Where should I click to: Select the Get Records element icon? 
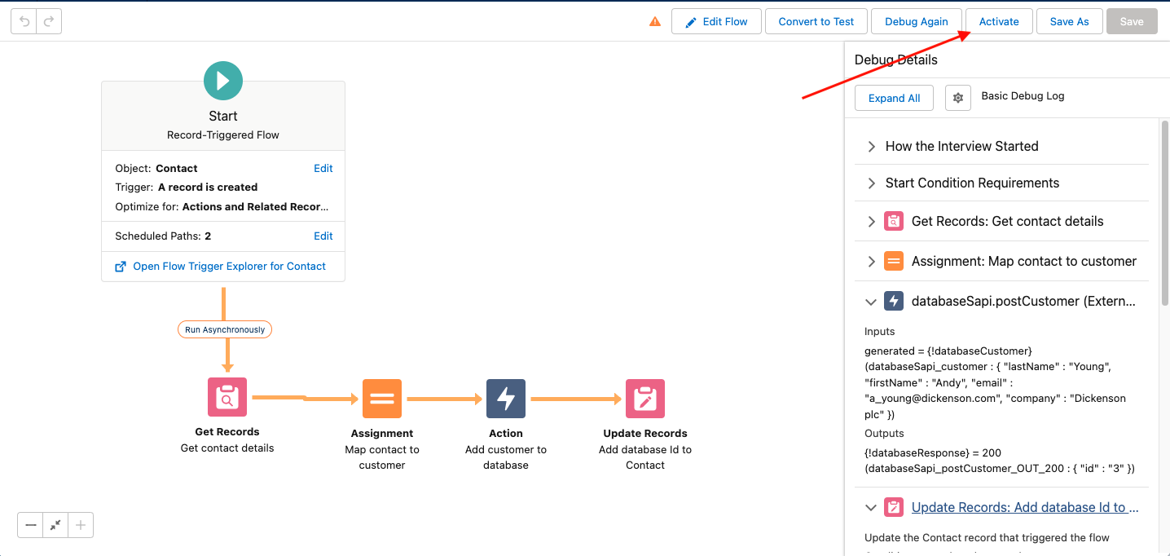click(227, 397)
